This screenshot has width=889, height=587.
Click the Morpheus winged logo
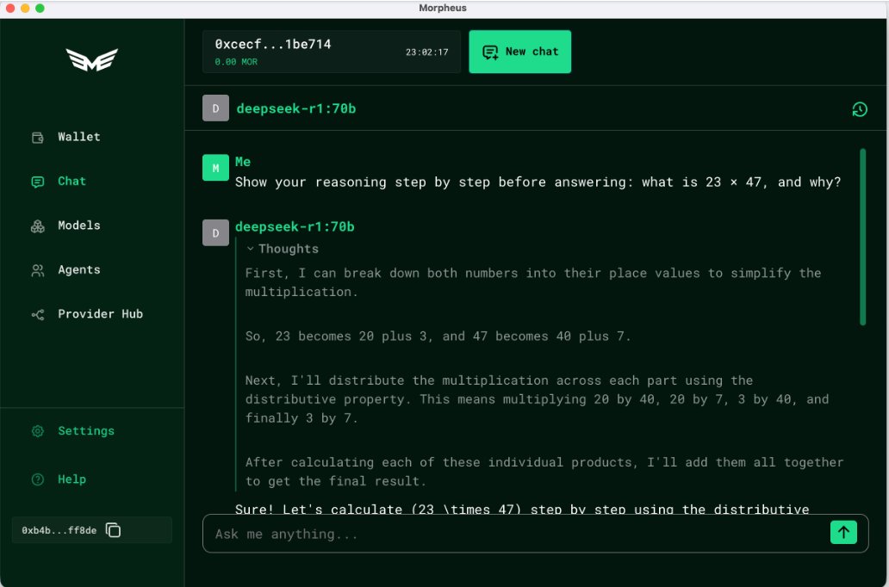tap(92, 59)
